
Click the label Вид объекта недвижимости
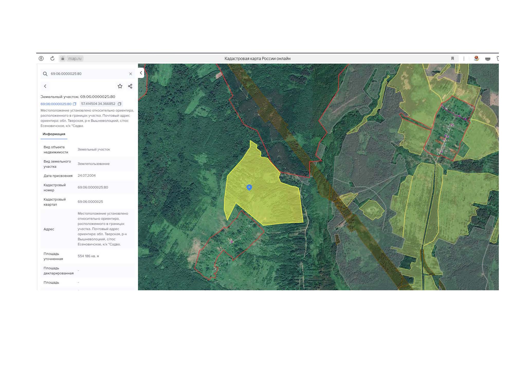(56, 150)
